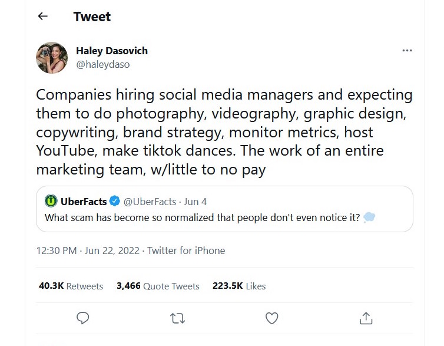This screenshot has width=444, height=346.
Task: Open Haley Dasovich's profile photo
Action: tap(52, 58)
